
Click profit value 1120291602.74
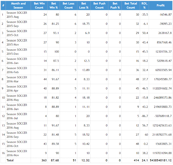162,89
